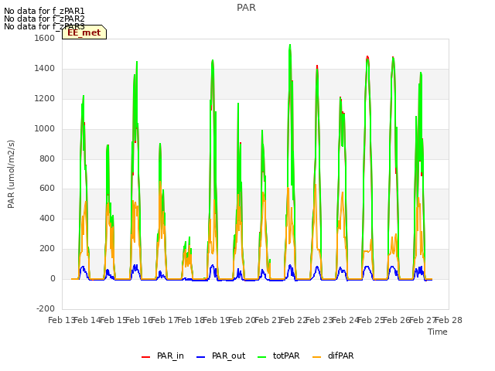Viewport: 495px width, 371px height.
Task: Click the Feb 18 low totPAR peak
Action: pyautogui.click(x=189, y=237)
